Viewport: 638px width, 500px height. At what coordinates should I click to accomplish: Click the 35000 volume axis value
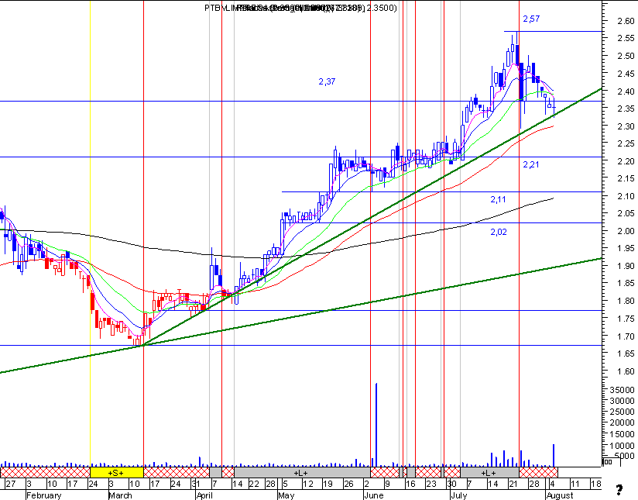(622, 390)
